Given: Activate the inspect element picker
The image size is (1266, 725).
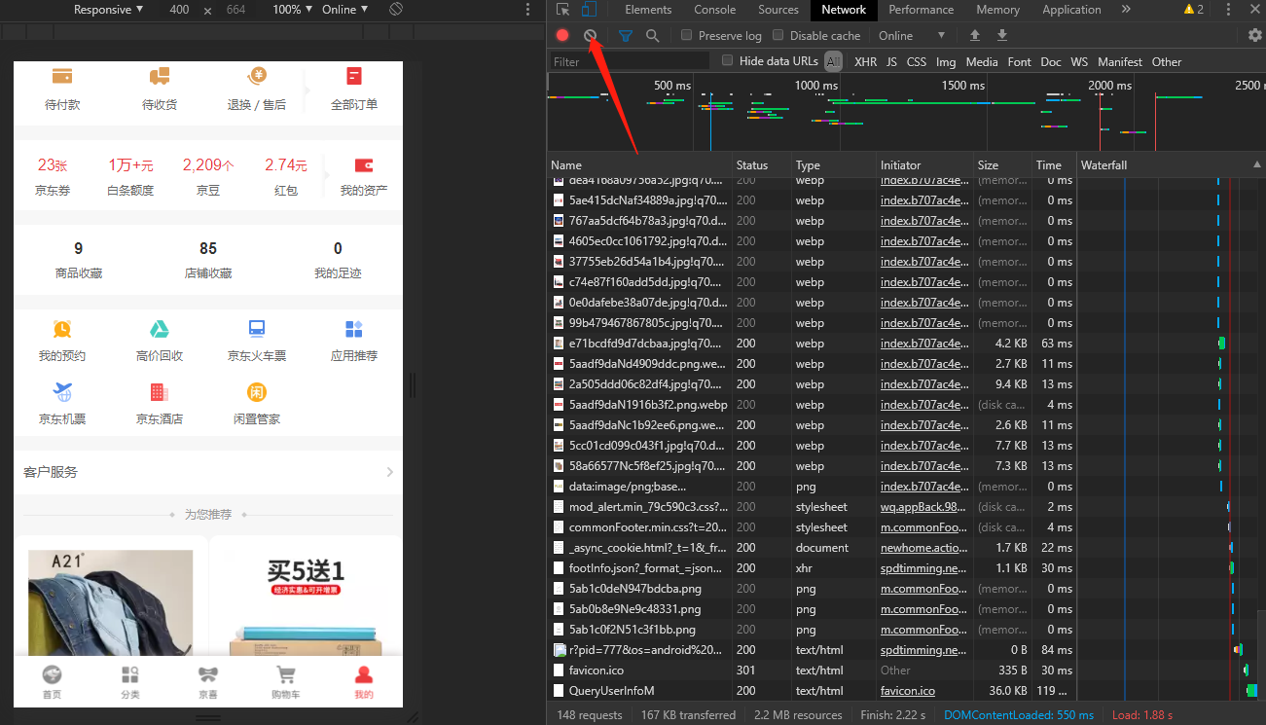Looking at the screenshot, I should [563, 10].
